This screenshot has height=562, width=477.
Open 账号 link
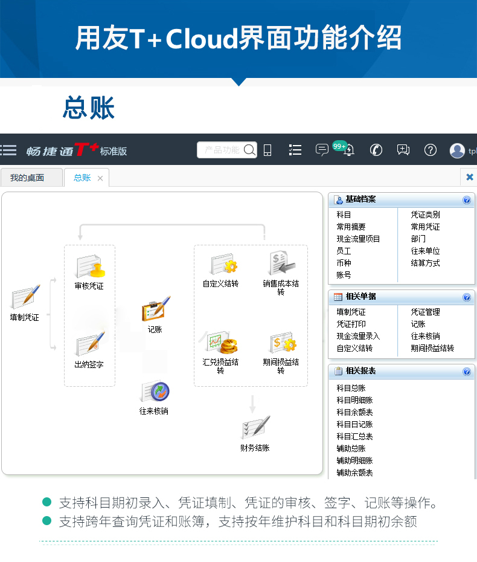point(344,275)
